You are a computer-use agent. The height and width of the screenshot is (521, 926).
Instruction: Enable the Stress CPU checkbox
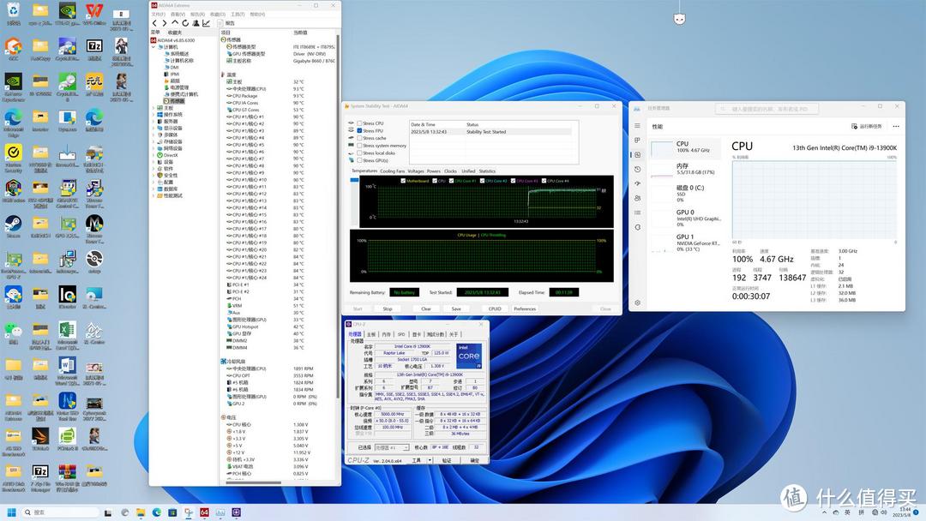point(359,123)
